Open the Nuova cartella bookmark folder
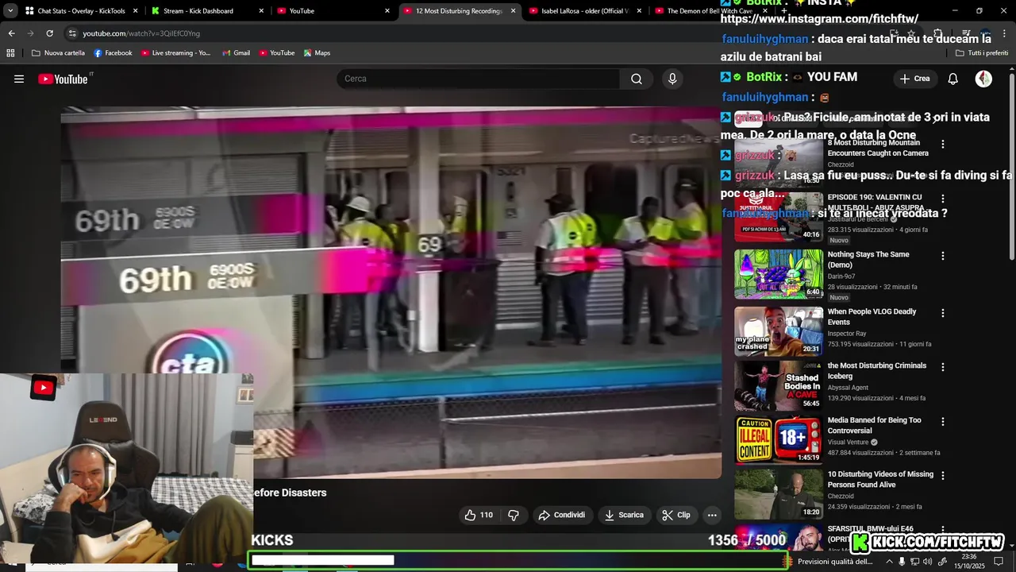The height and width of the screenshot is (572, 1016). 58,53
